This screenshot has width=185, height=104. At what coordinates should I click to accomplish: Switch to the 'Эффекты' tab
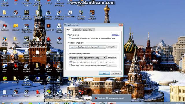click(84, 30)
